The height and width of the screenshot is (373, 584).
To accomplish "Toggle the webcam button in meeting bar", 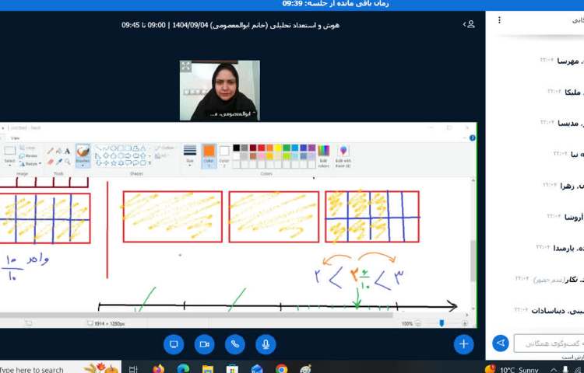I will pos(205,344).
